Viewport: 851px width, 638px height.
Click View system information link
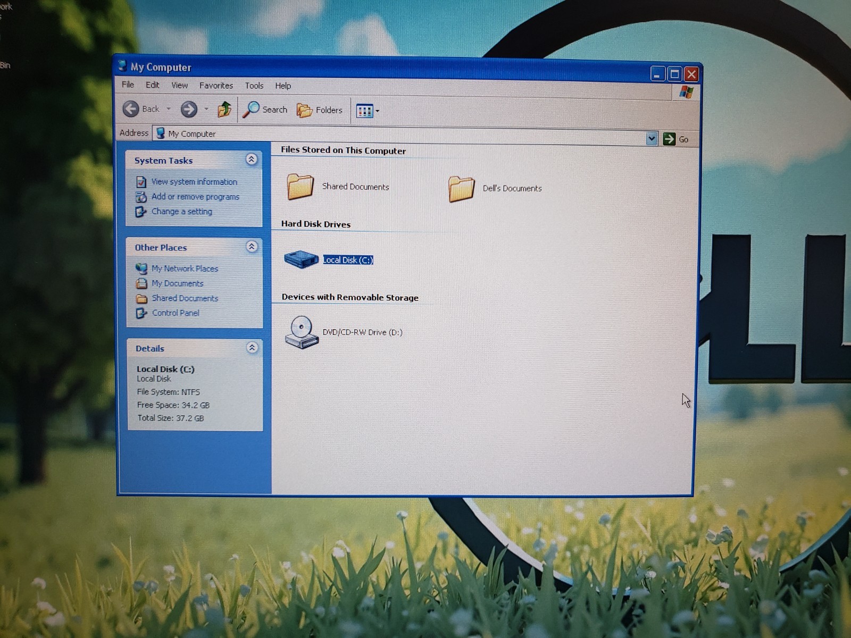tap(194, 182)
